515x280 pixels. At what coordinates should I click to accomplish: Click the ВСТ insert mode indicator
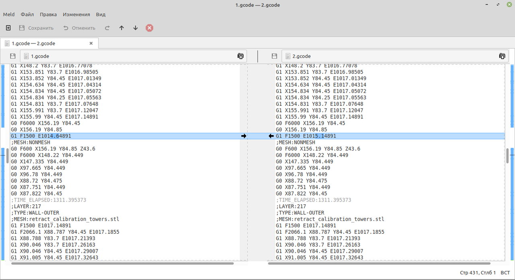[505, 273]
